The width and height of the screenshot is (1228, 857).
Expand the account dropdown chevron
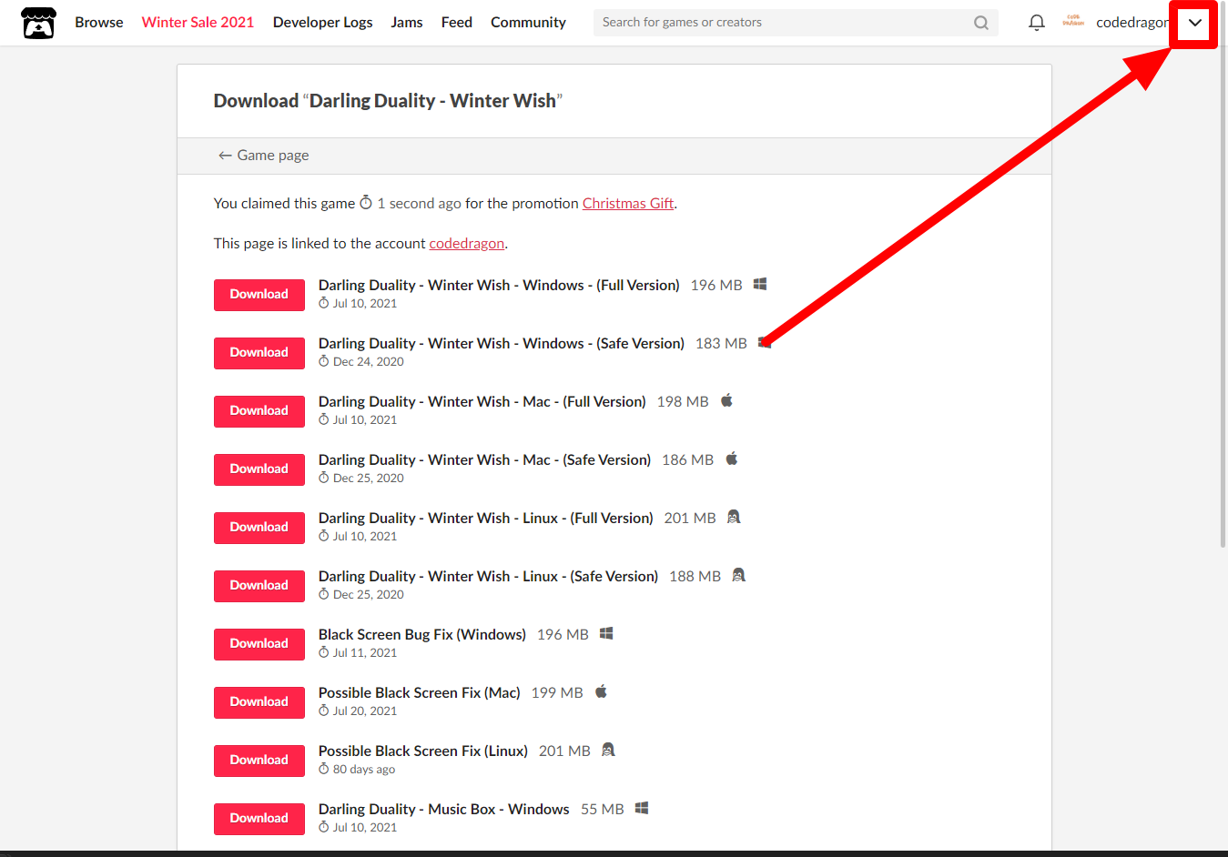pyautogui.click(x=1194, y=23)
